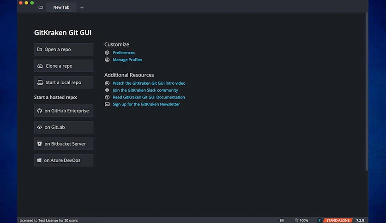The width and height of the screenshot is (386, 223).
Task: Close the window with the red button
Action: 21,3
